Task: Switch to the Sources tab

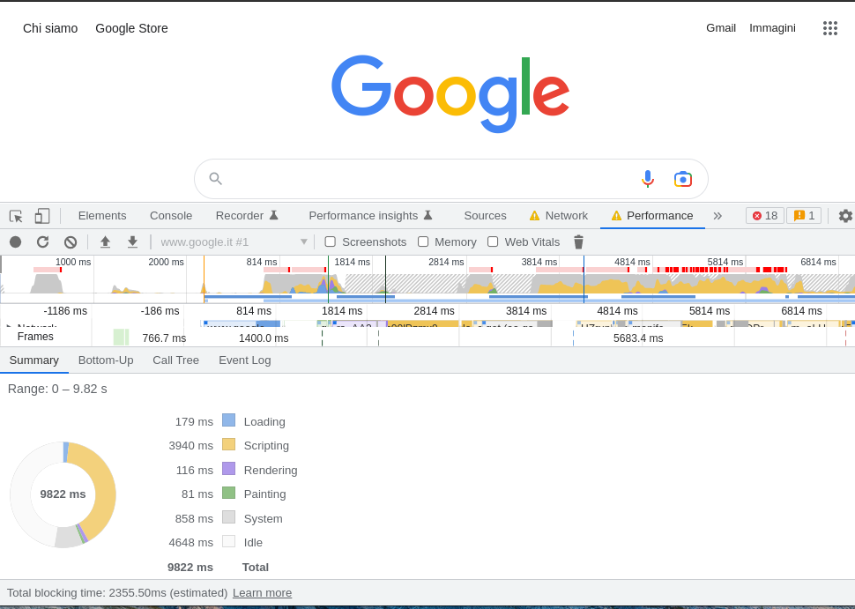Action: tap(485, 216)
